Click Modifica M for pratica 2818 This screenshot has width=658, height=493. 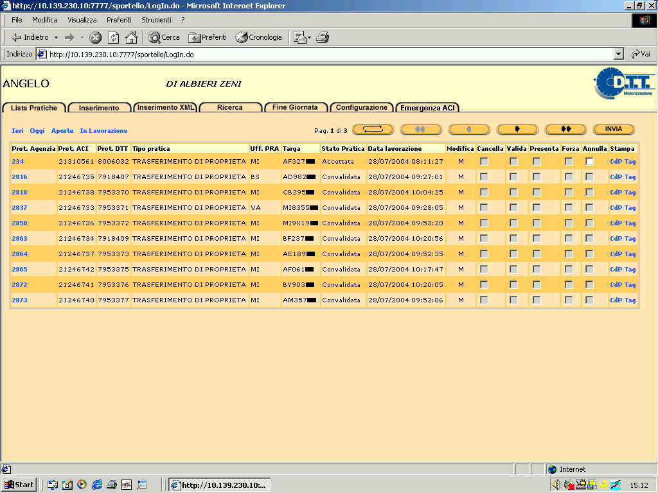[x=461, y=193]
